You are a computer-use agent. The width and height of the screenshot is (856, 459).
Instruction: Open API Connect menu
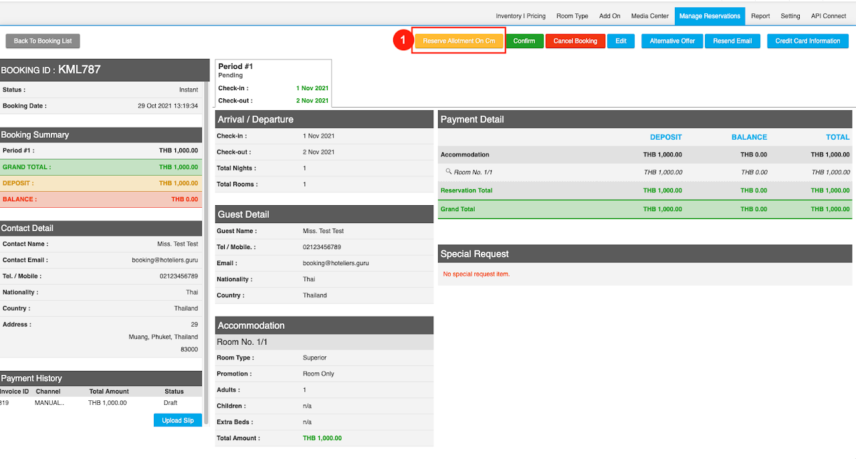point(829,16)
